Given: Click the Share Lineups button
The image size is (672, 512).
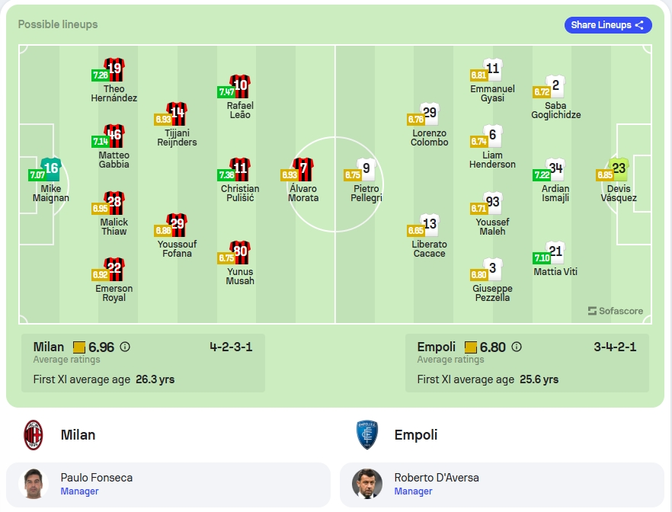Looking at the screenshot, I should click(x=608, y=25).
